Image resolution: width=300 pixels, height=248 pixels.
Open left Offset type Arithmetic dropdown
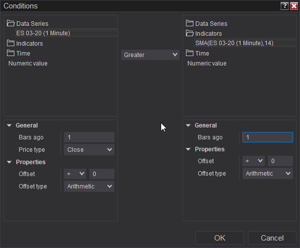pyautogui.click(x=89, y=186)
